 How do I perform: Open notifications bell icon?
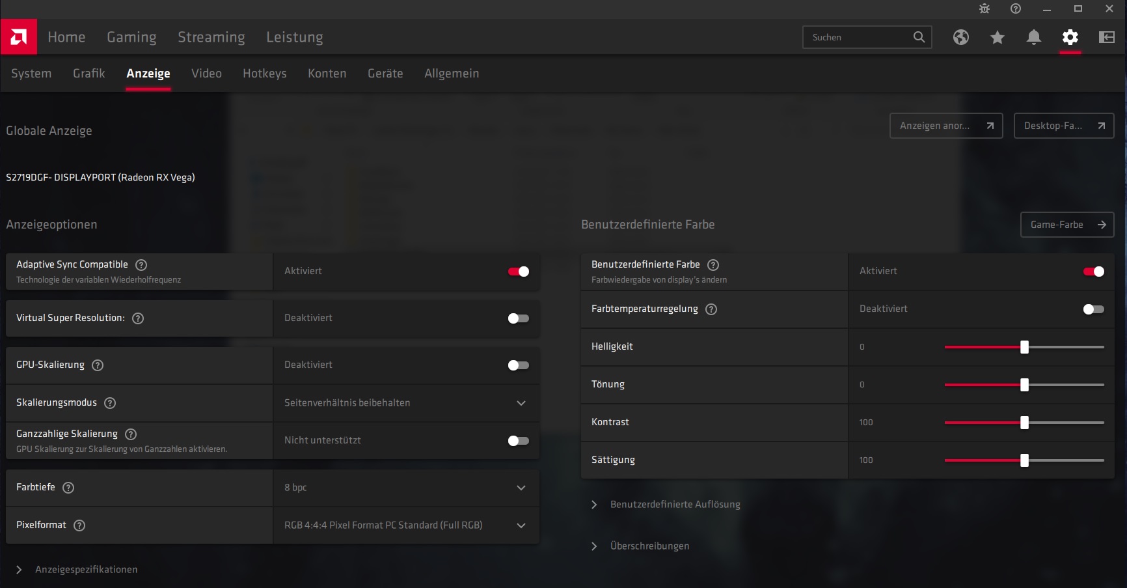tap(1033, 37)
